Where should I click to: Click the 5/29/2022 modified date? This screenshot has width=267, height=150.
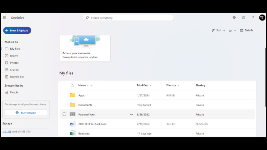coord(143,115)
